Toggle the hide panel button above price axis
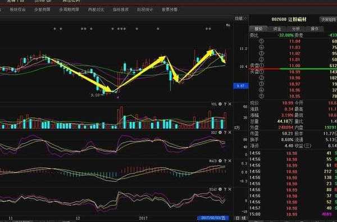This screenshot has width=337, height=222. pos(240,18)
